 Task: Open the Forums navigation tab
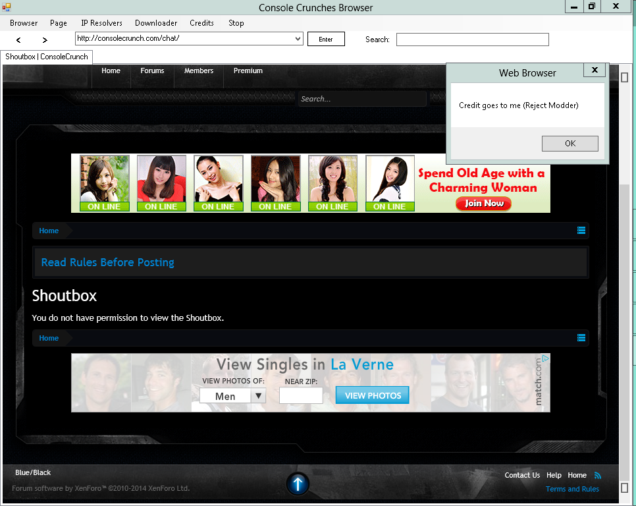(x=152, y=70)
